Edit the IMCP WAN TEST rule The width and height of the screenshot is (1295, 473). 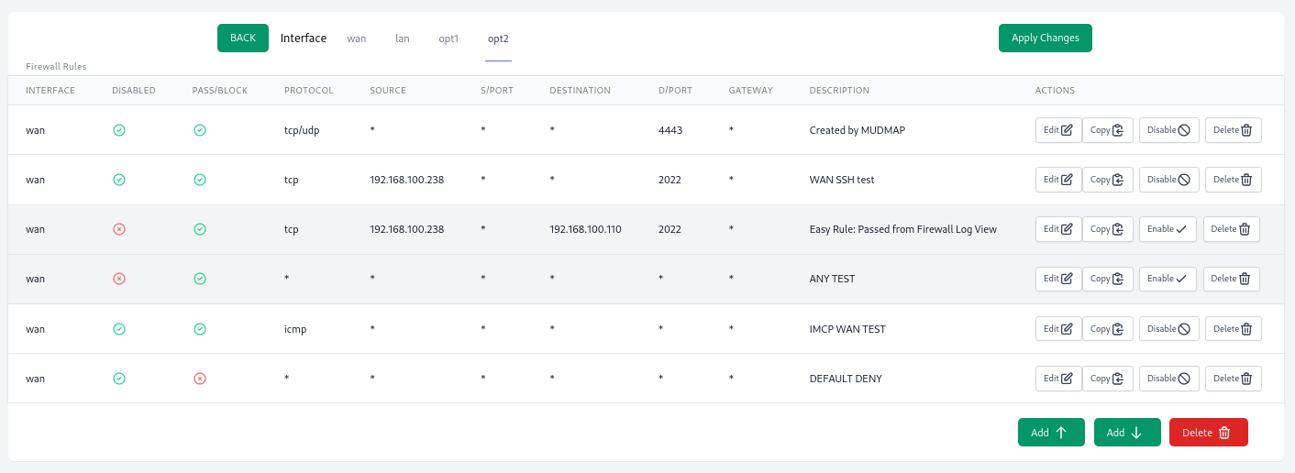pyautogui.click(x=1058, y=328)
